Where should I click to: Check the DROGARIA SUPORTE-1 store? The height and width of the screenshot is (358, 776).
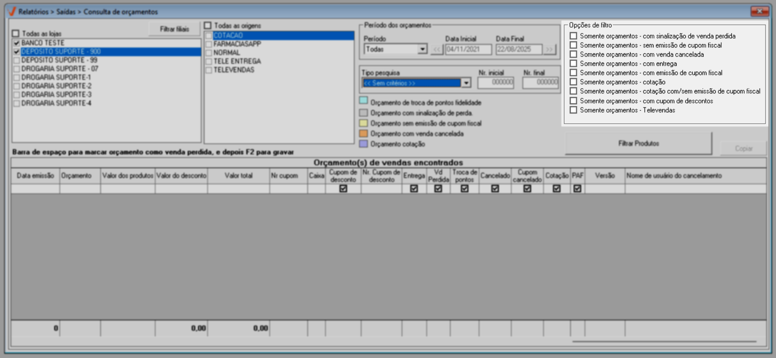pos(17,77)
